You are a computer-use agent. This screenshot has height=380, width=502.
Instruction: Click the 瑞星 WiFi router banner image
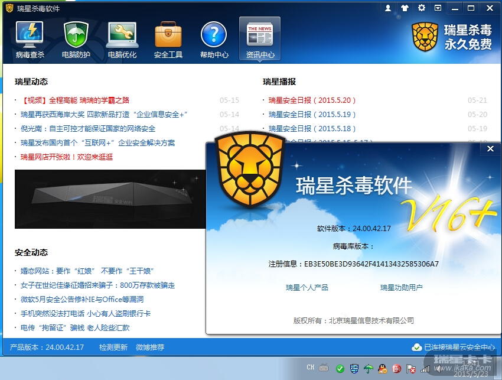click(x=110, y=199)
